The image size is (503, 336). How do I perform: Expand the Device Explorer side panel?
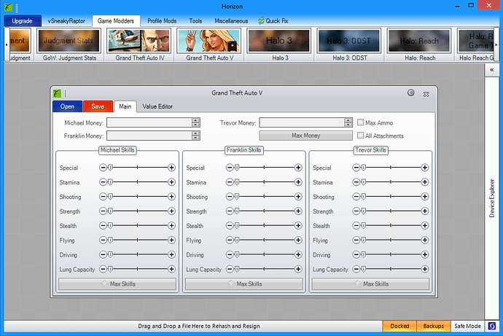(491, 197)
